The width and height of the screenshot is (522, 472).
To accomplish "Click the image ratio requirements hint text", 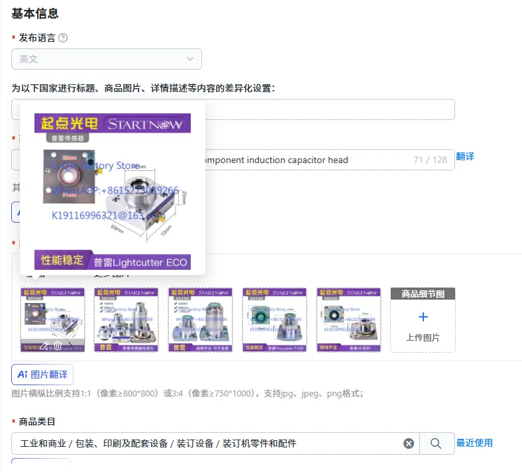I will pyautogui.click(x=187, y=394).
